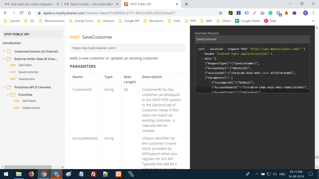Bookmark this page with the star icon
Image resolution: width=319 pixels, height=179 pixels.
221,13
